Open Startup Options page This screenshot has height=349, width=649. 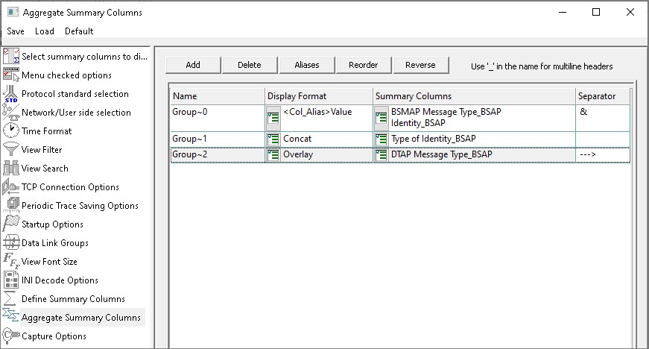tap(53, 224)
